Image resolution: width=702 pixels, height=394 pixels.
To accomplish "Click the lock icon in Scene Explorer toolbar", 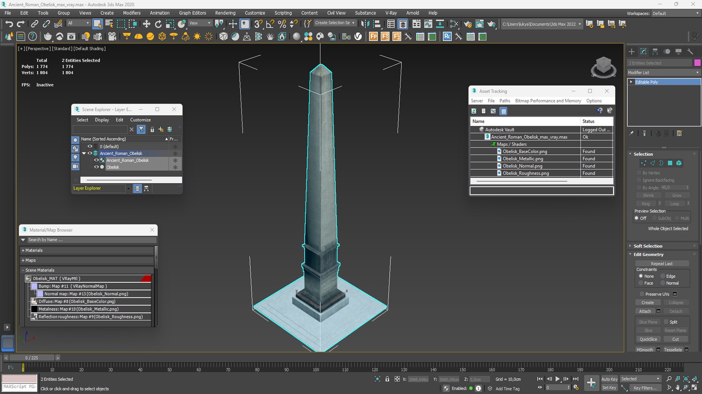I will [152, 130].
